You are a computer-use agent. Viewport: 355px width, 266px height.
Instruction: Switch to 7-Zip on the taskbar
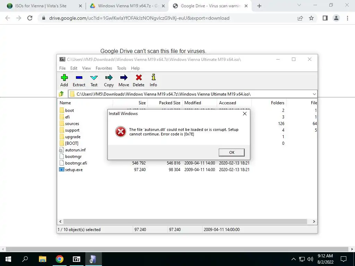coord(77,259)
